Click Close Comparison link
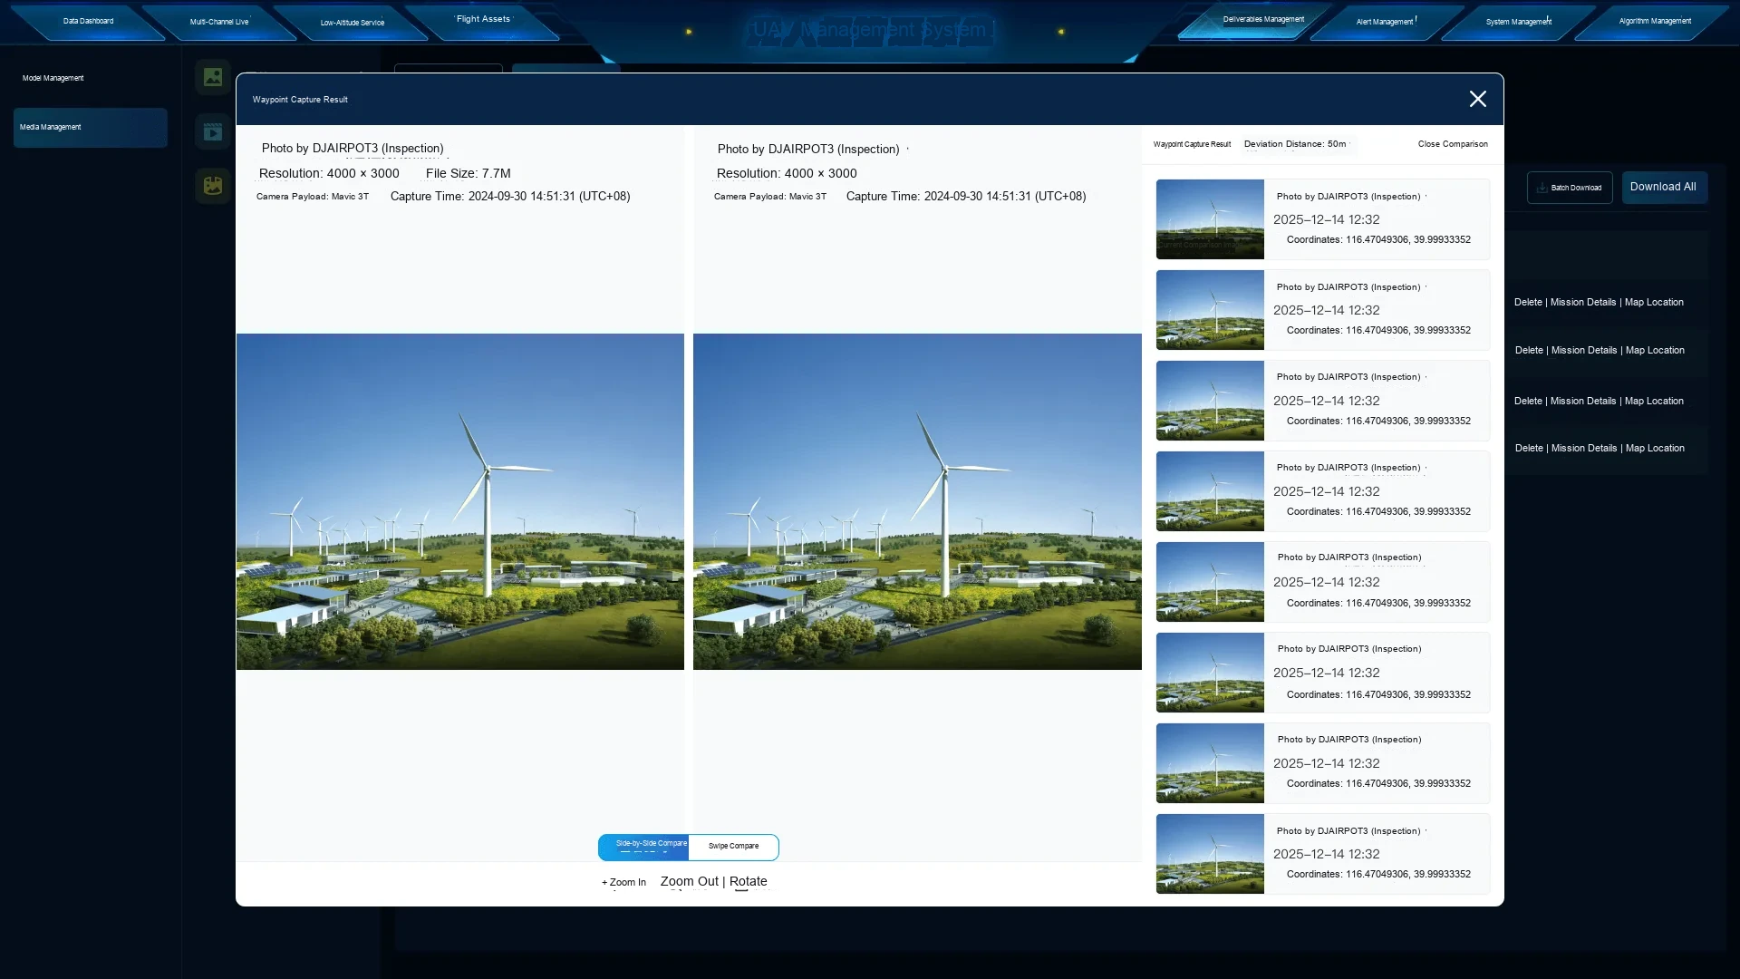 tap(1453, 144)
